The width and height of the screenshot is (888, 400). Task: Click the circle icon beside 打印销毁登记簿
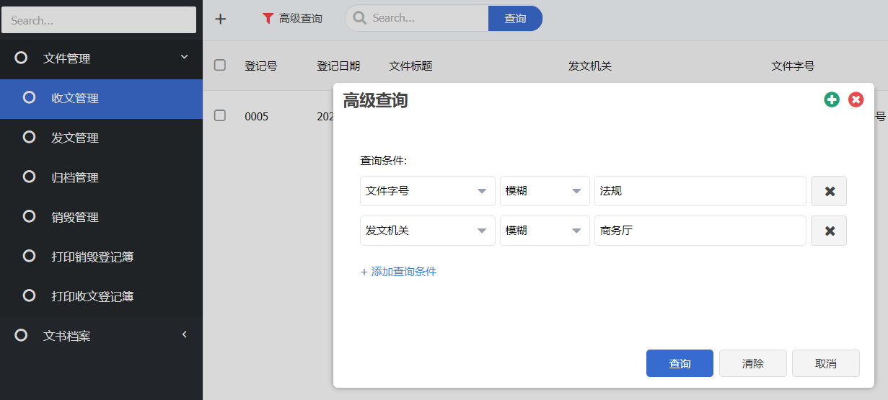click(30, 256)
